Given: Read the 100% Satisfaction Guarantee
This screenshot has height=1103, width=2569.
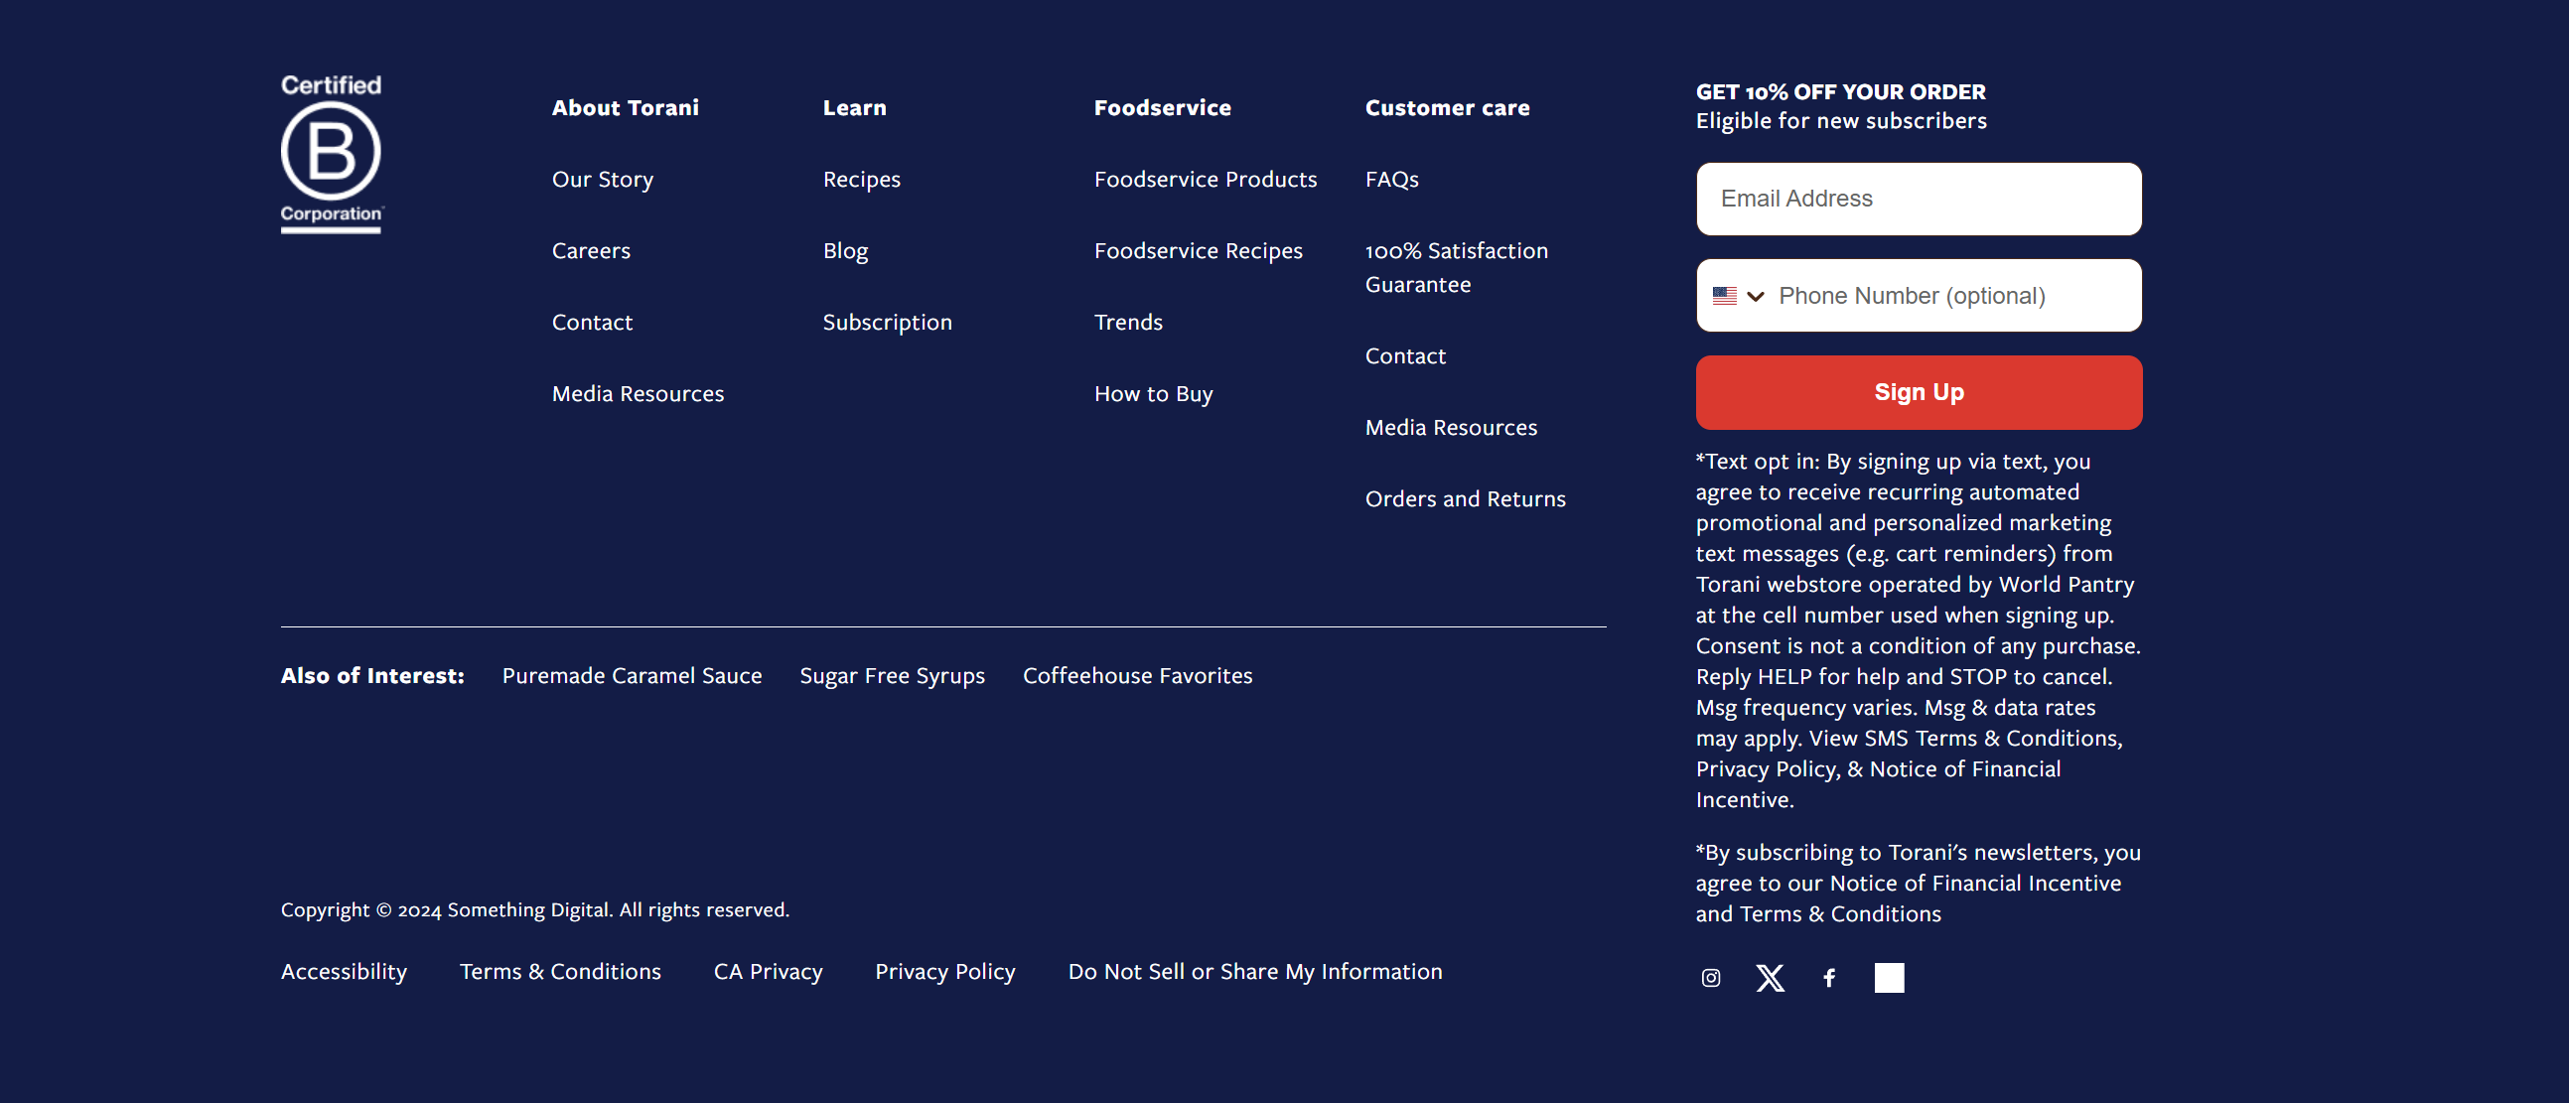Looking at the screenshot, I should [x=1456, y=267].
